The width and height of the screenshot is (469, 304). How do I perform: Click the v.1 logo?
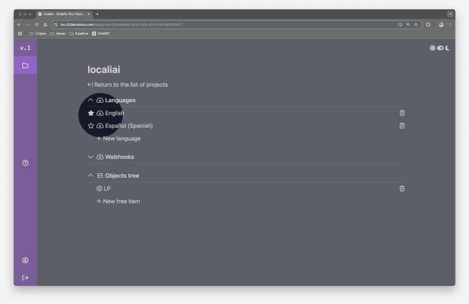[25, 48]
